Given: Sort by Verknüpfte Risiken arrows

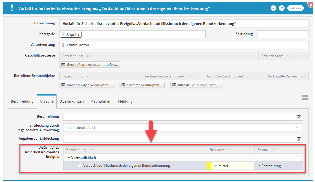Looking at the screenshot, I should click(x=303, y=76).
